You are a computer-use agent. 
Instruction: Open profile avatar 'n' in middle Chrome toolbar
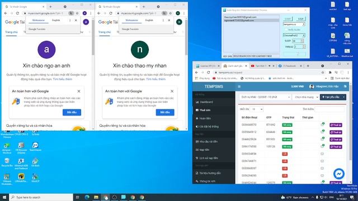pyautogui.click(x=178, y=13)
